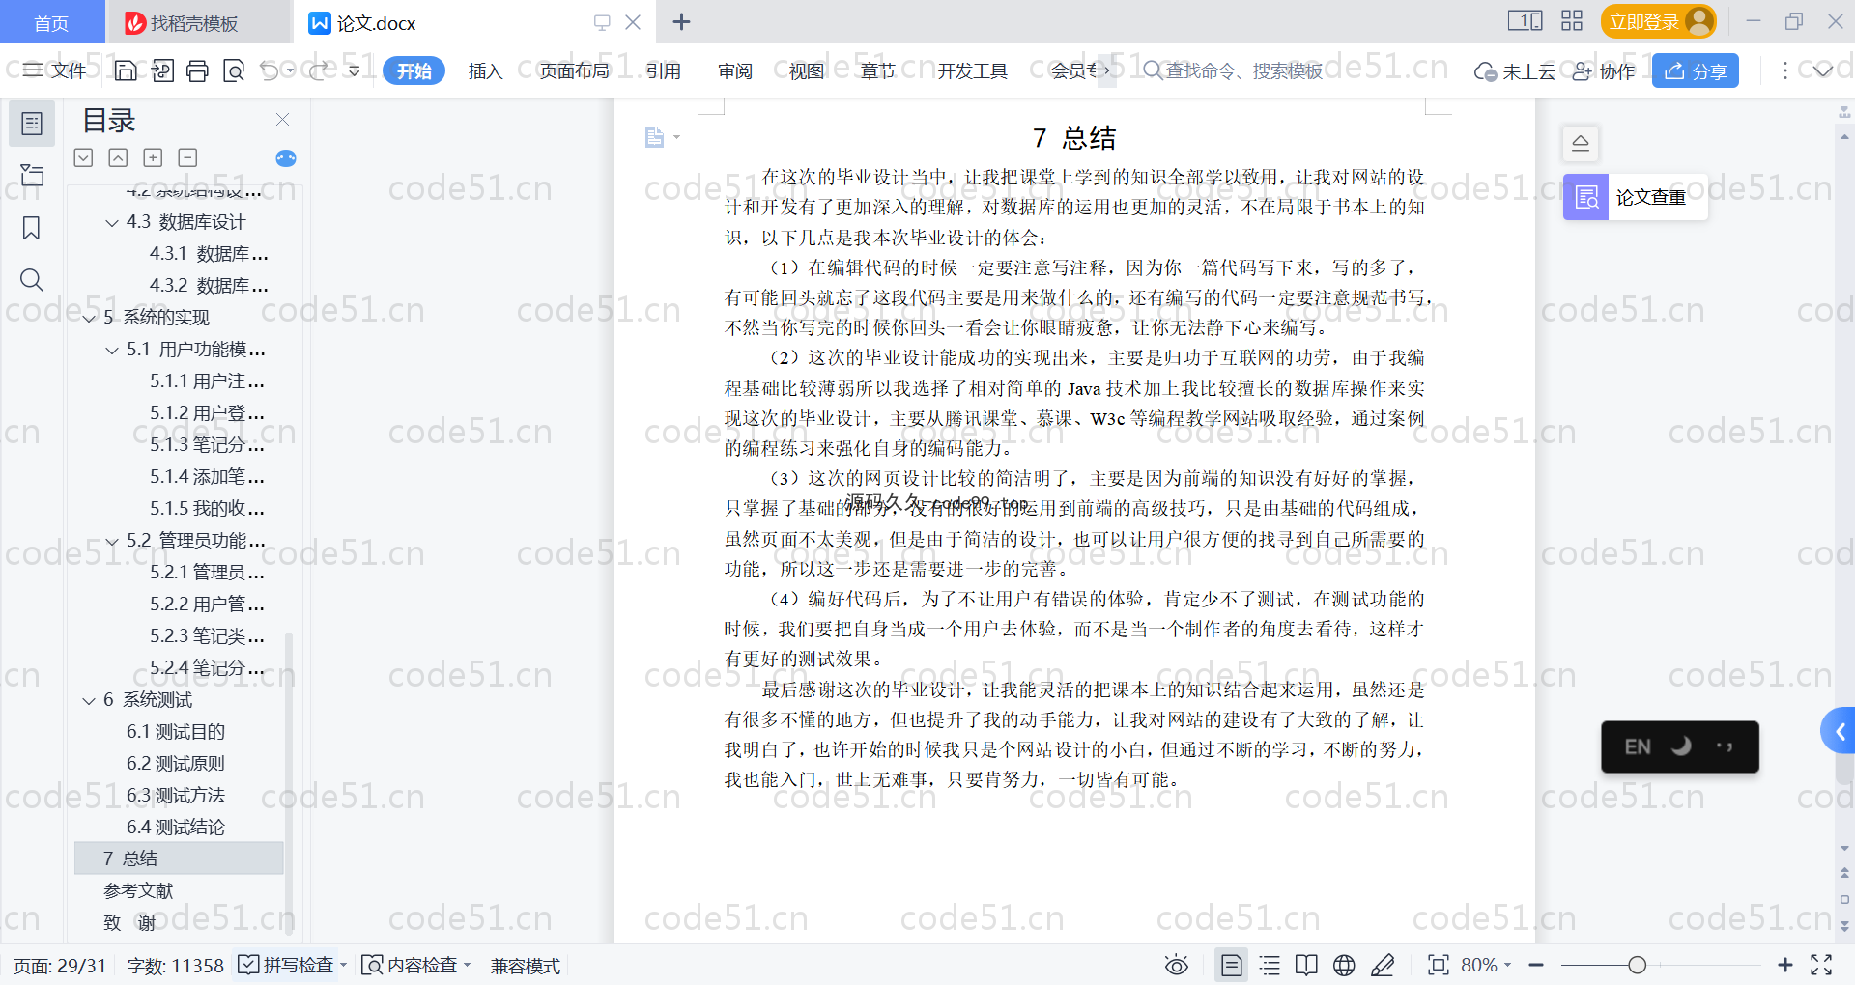Select the 插入 ribbon tab
This screenshot has width=1855, height=985.
click(x=485, y=70)
